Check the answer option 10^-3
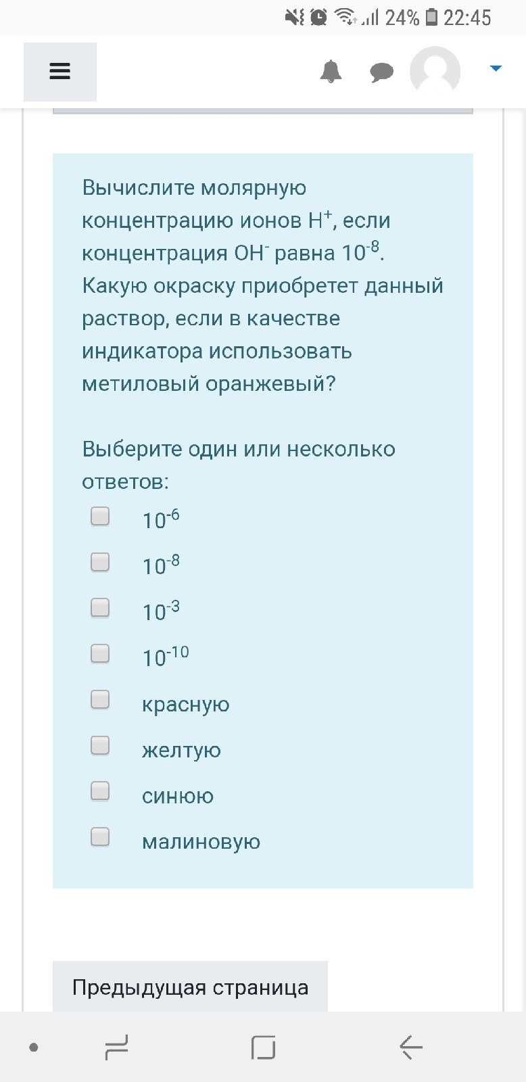 [99, 608]
